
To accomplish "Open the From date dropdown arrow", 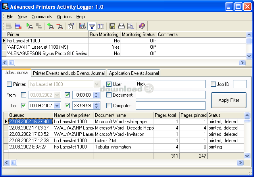I will (x=57, y=95).
